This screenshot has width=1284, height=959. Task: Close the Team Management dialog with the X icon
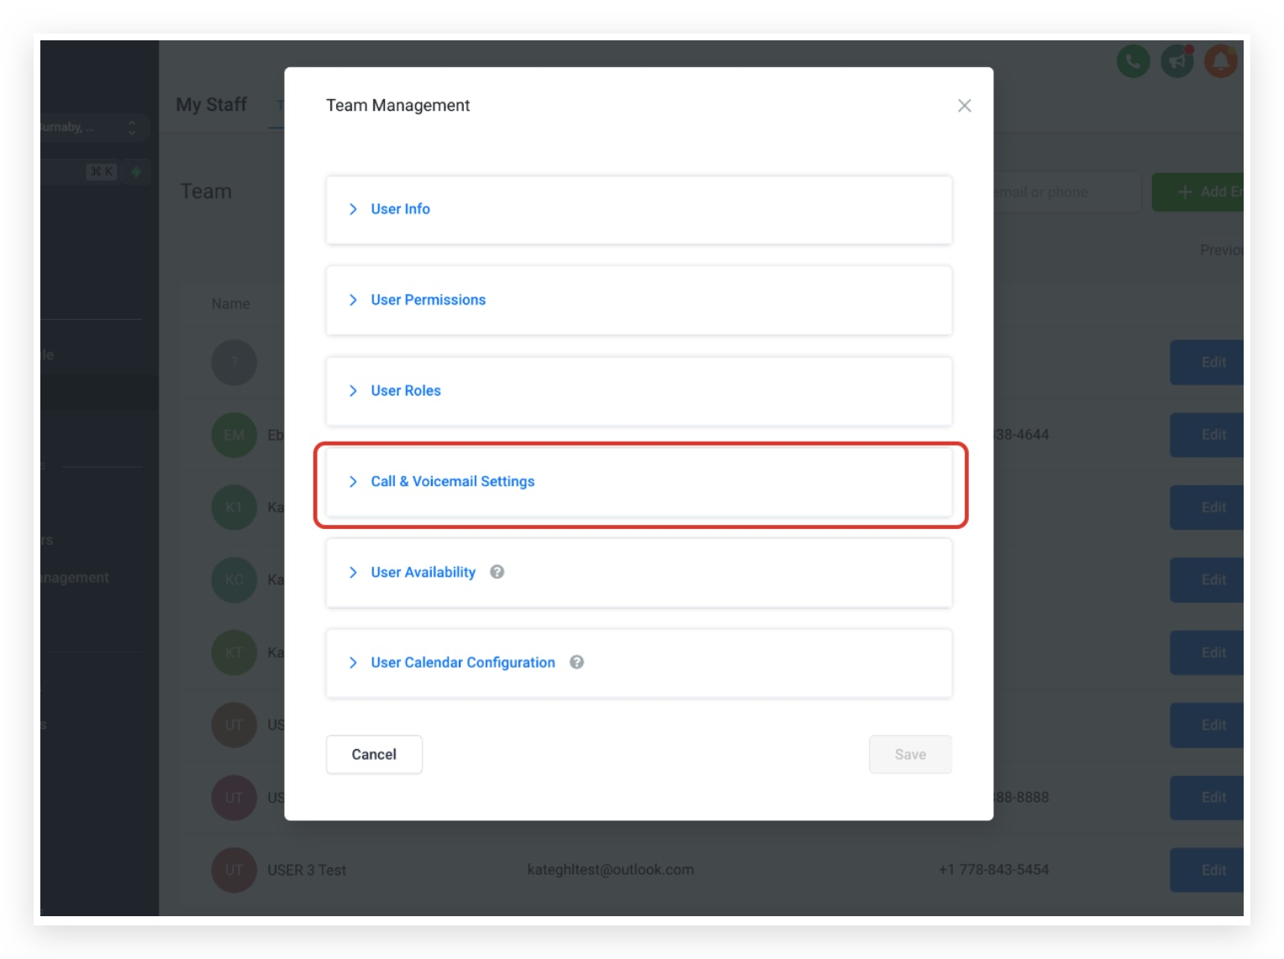pyautogui.click(x=964, y=106)
